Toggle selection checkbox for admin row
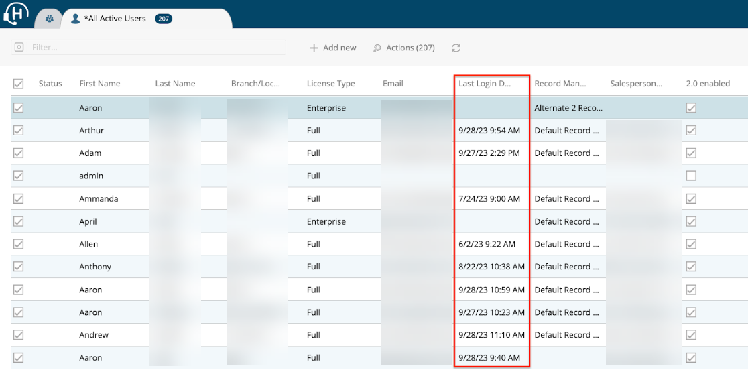The image size is (748, 374). point(18,176)
